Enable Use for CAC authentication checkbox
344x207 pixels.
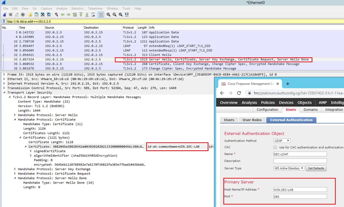(x=275, y=147)
